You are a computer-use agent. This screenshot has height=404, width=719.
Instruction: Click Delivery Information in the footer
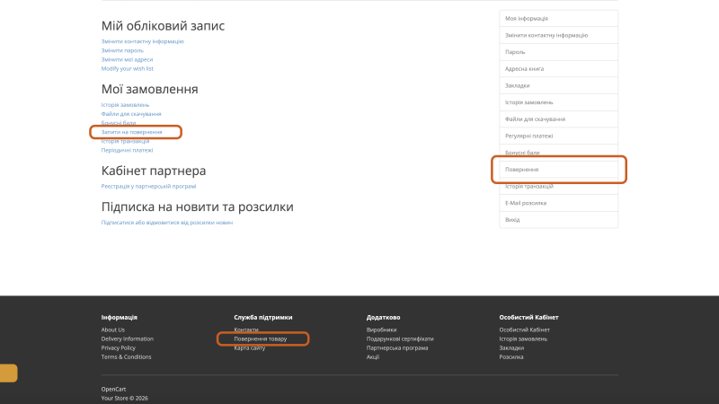click(x=128, y=339)
